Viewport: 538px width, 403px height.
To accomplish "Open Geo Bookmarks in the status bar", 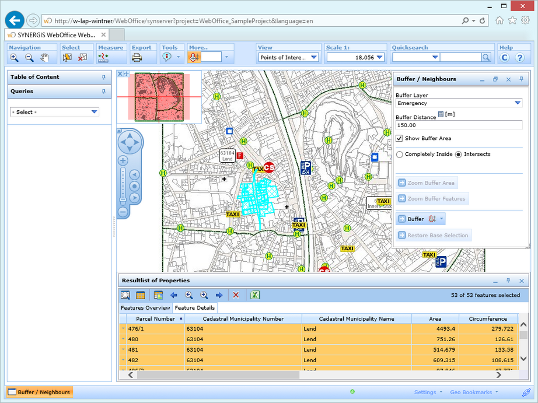I will [473, 393].
